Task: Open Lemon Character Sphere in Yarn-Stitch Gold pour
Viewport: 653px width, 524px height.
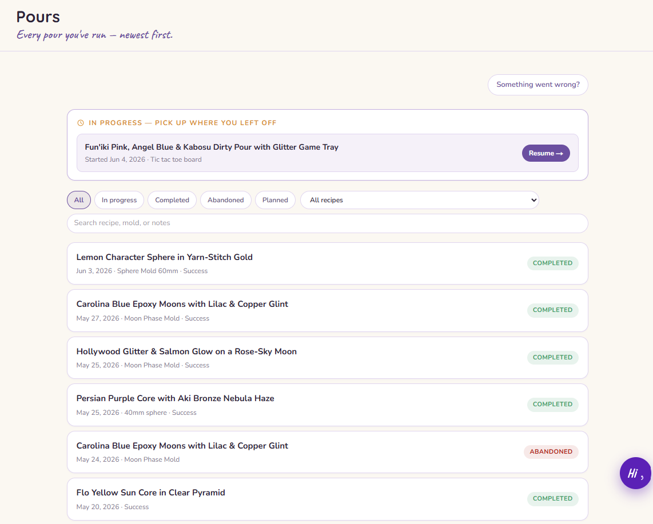Action: (x=327, y=263)
